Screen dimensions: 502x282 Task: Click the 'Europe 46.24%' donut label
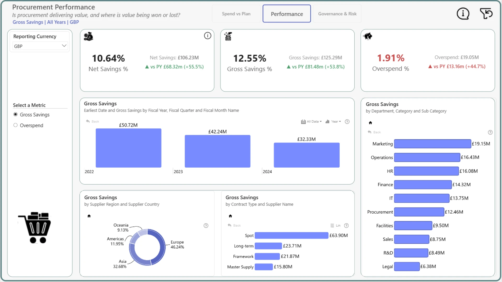[177, 244]
